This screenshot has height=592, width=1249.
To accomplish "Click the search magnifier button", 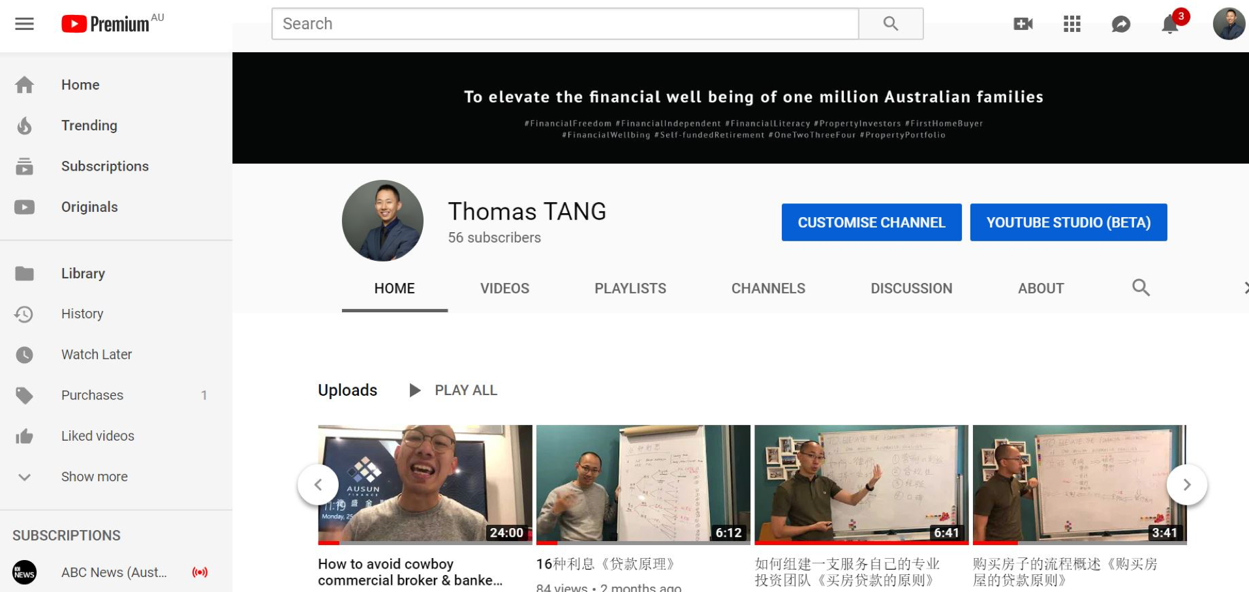I will pyautogui.click(x=890, y=23).
